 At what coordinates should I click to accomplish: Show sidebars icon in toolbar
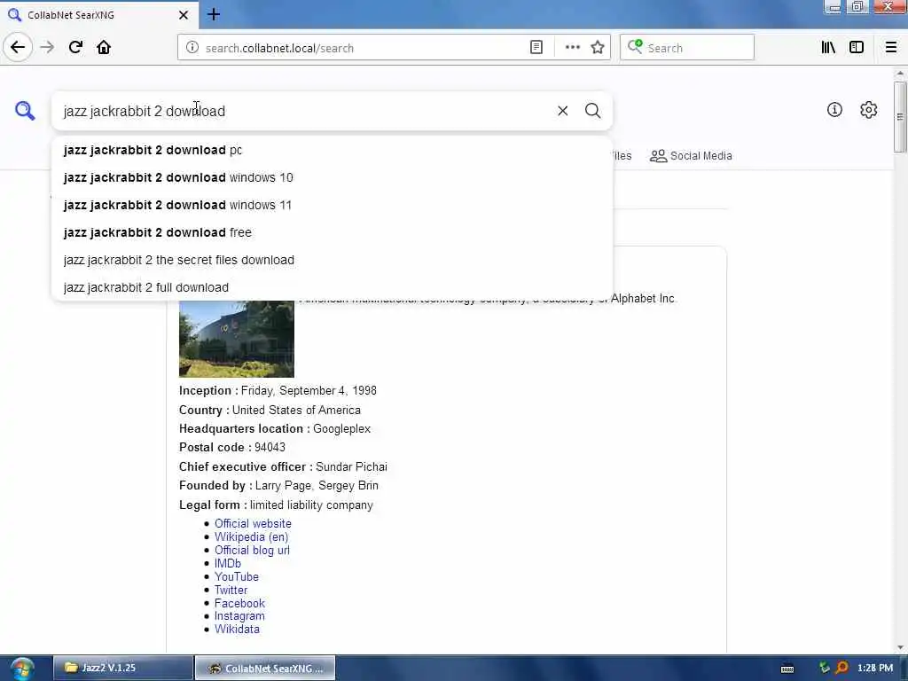pyautogui.click(x=857, y=48)
